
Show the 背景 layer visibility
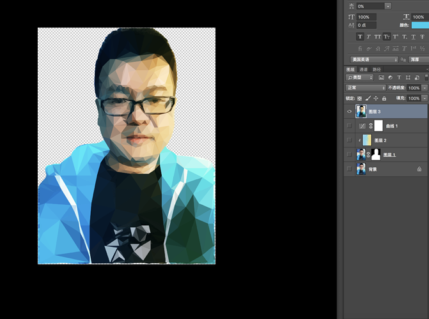[x=349, y=169]
